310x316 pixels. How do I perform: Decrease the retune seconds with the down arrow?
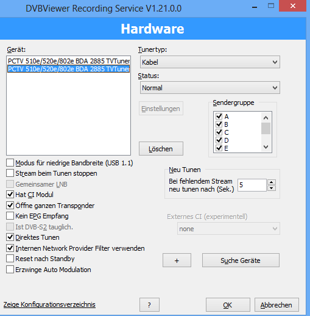tap(272, 188)
